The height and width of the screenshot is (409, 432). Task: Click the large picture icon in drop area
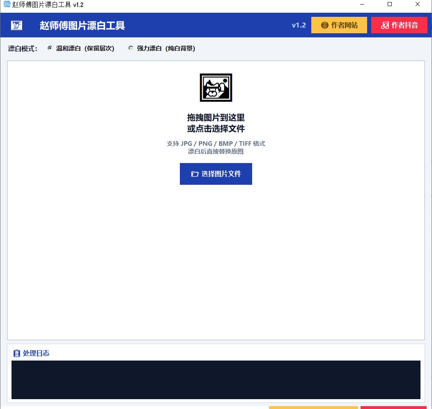click(216, 87)
